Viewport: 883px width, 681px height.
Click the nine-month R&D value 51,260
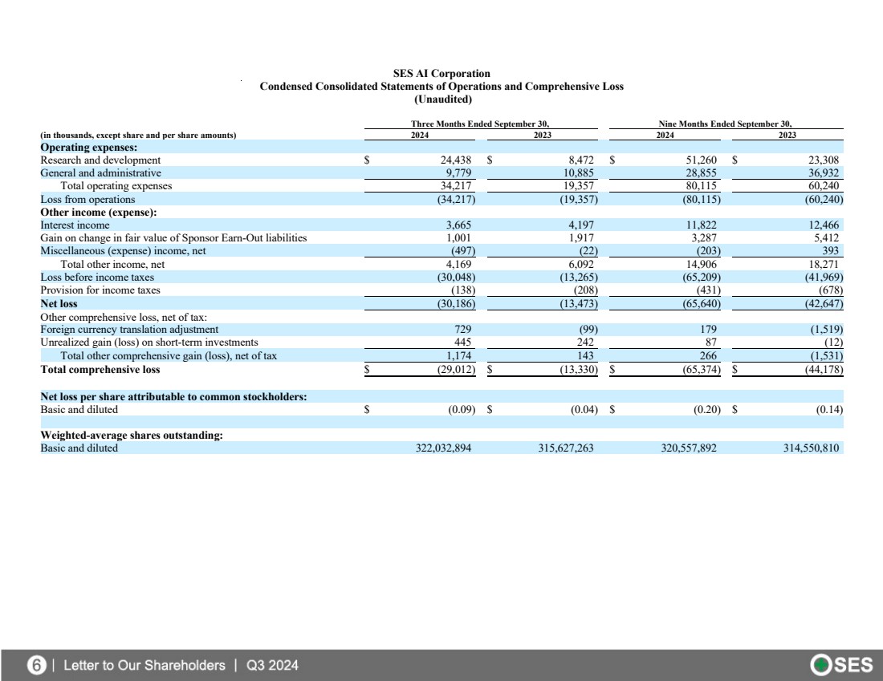701,160
